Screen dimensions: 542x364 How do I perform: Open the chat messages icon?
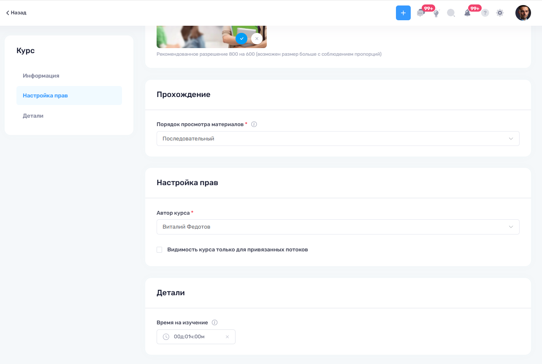tap(420, 13)
